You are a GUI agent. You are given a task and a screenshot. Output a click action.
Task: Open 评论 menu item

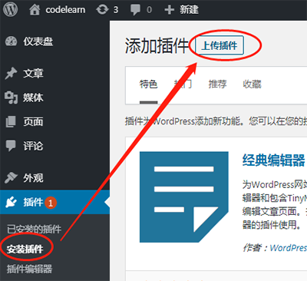pos(33,146)
